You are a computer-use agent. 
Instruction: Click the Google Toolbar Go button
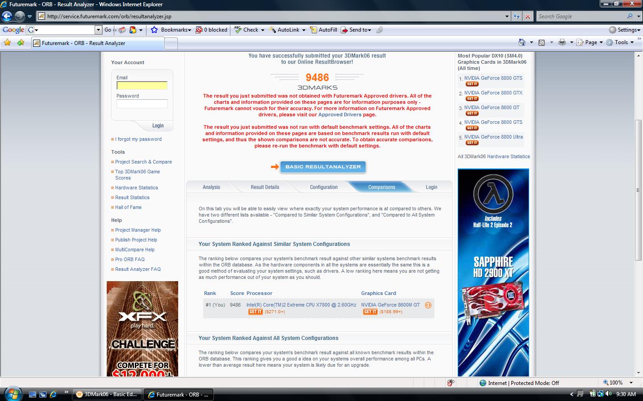point(108,30)
